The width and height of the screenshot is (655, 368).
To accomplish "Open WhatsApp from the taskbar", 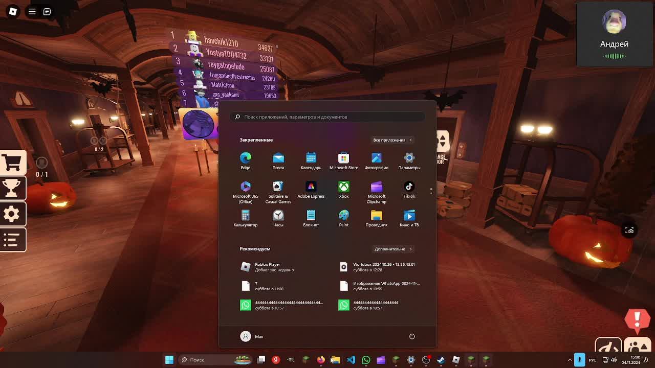I will [366, 360].
